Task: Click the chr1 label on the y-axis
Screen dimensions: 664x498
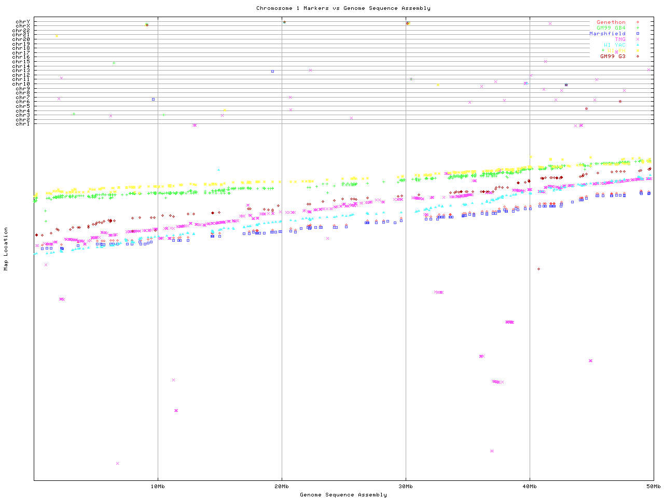Action: [x=23, y=124]
